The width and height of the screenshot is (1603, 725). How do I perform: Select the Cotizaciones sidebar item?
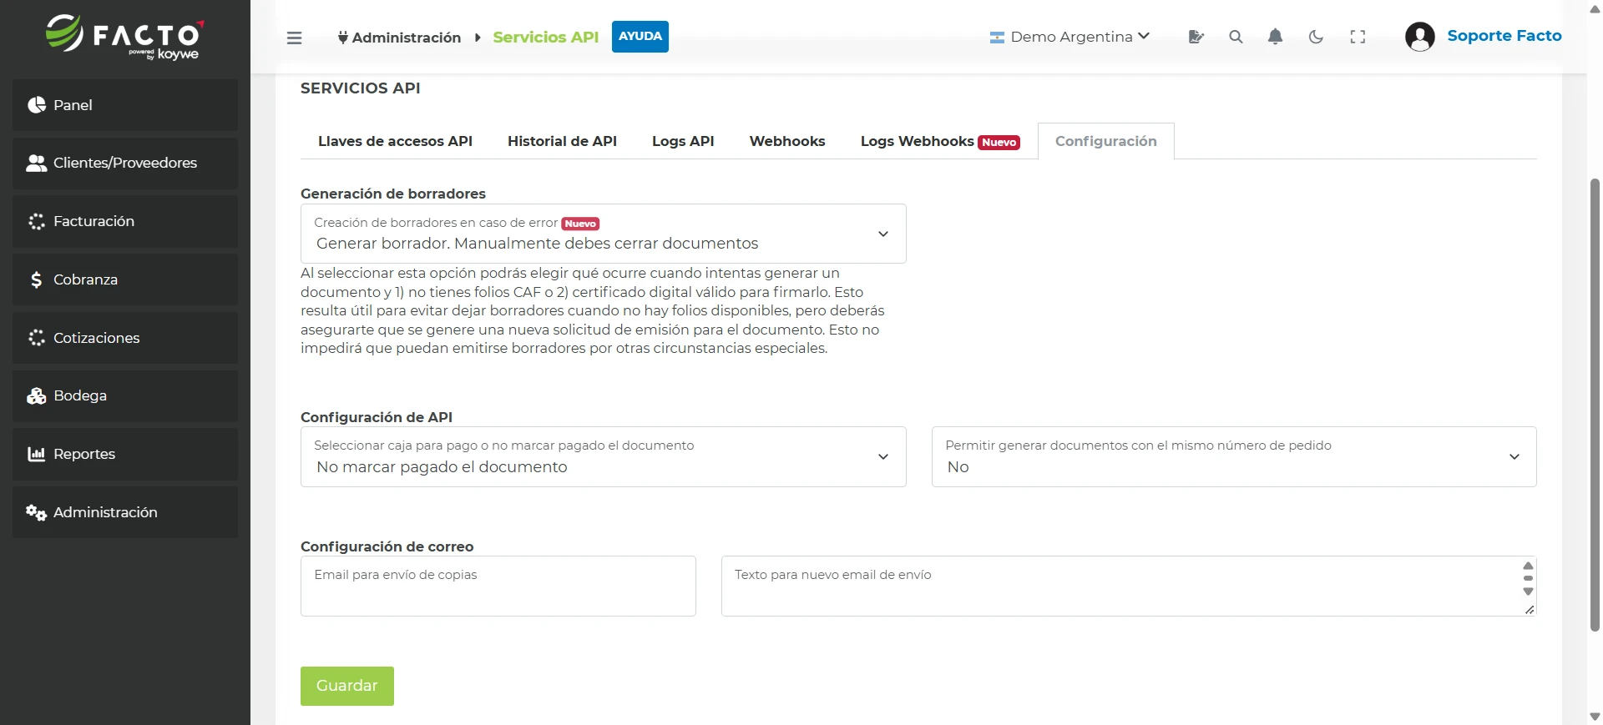[x=125, y=338]
